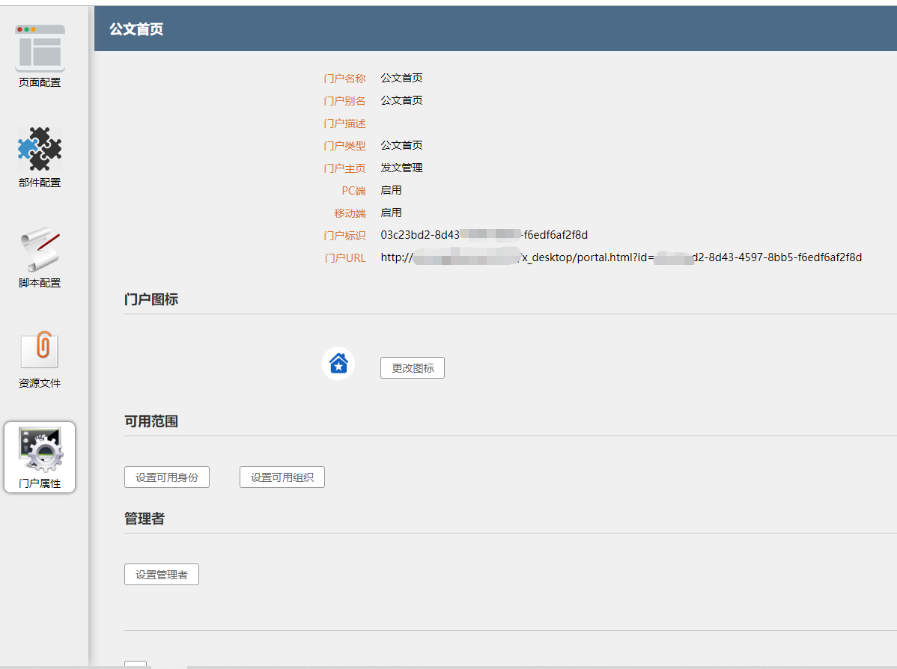Click the 设置可用身份 button
The image size is (897, 669).
point(167,477)
